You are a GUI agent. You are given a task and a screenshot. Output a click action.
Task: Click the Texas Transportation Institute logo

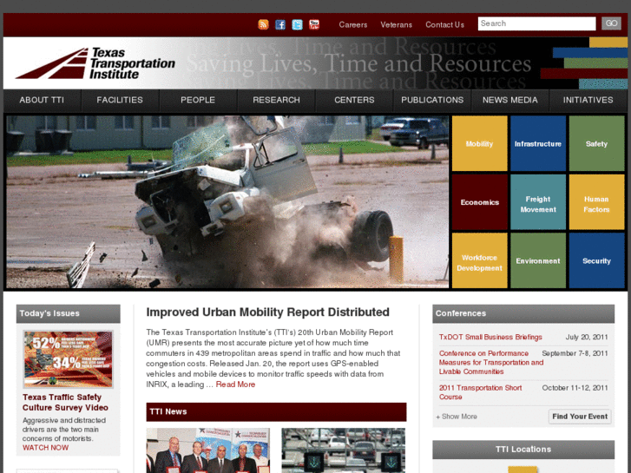tap(95, 63)
